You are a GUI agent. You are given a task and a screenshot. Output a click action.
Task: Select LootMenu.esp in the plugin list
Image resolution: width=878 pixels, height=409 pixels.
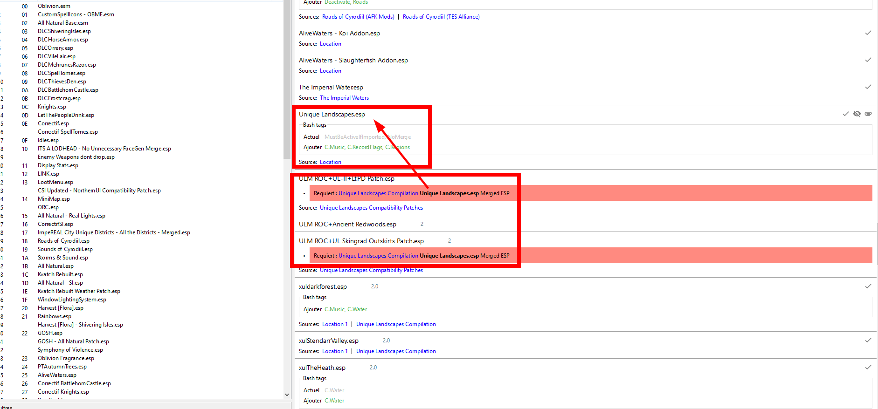pos(55,182)
